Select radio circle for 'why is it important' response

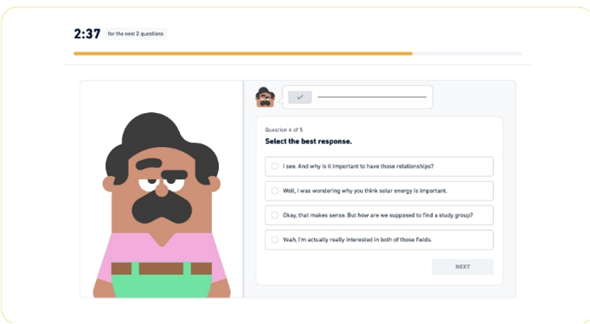coord(275,166)
